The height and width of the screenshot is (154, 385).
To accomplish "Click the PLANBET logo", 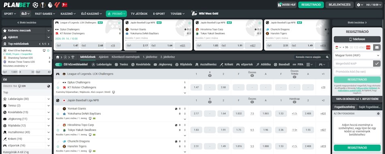I will click(x=17, y=5).
